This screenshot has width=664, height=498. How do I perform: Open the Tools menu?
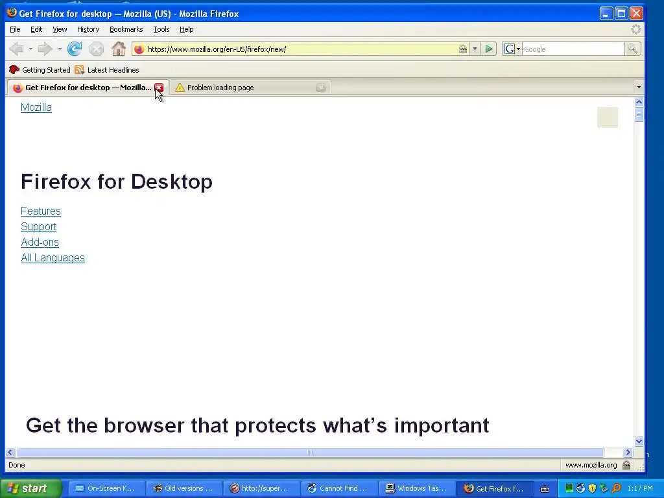[x=161, y=29]
